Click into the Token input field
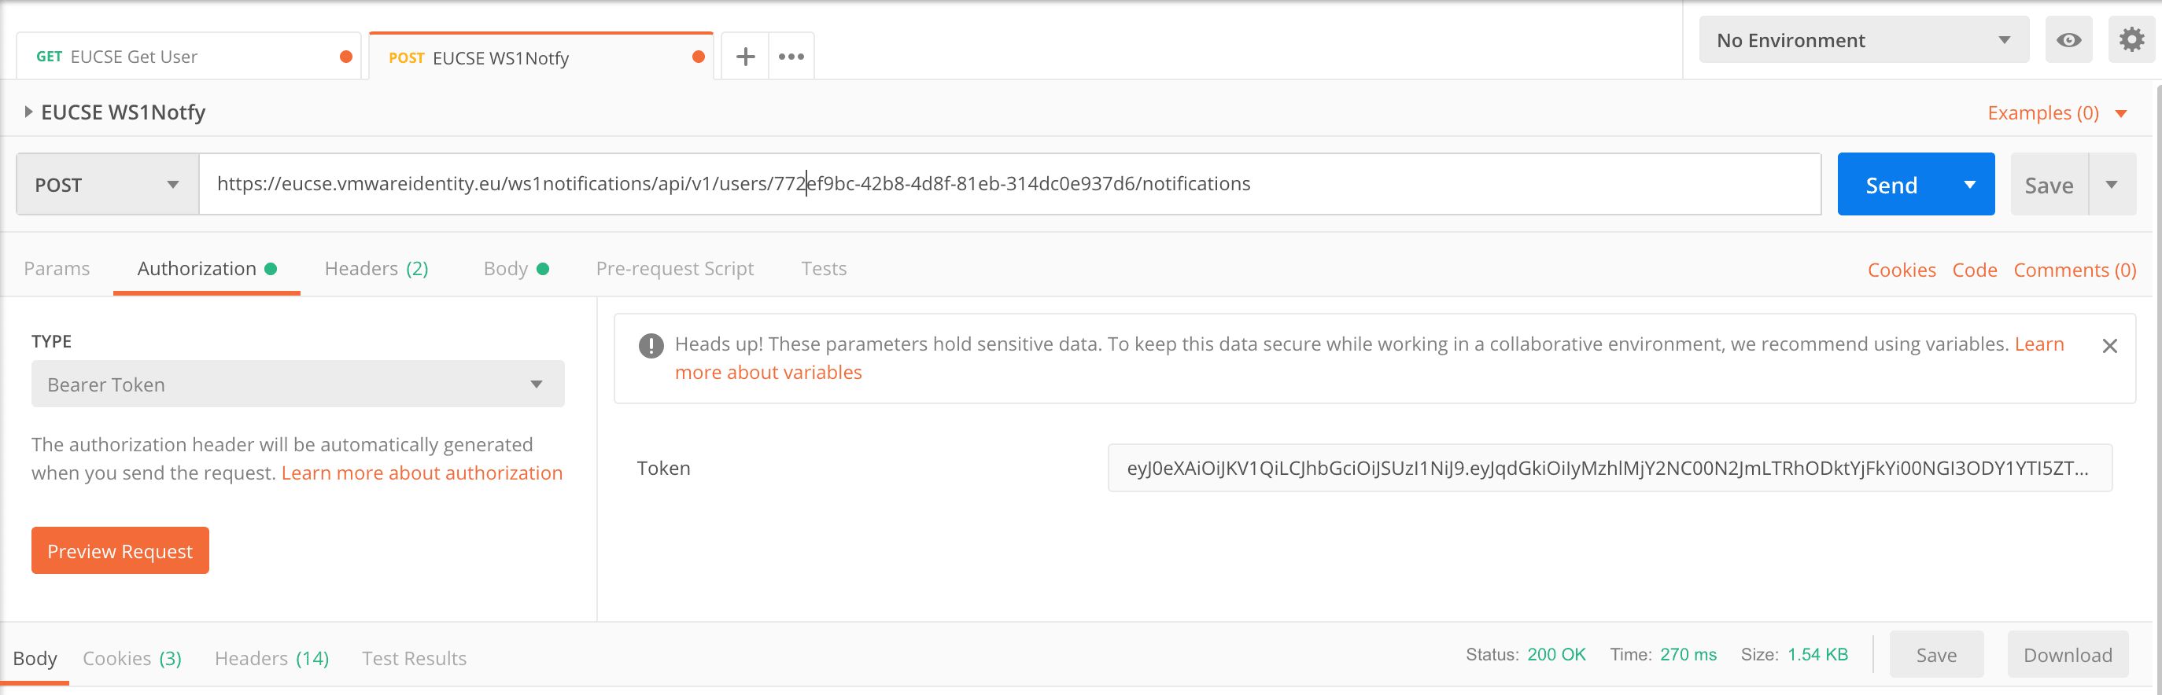 coord(1609,468)
